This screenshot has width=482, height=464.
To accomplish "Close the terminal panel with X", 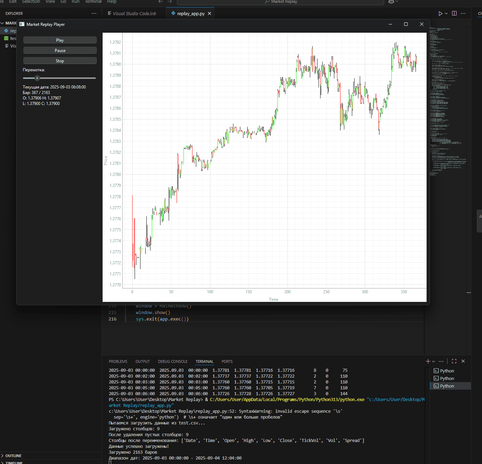I will point(463,361).
